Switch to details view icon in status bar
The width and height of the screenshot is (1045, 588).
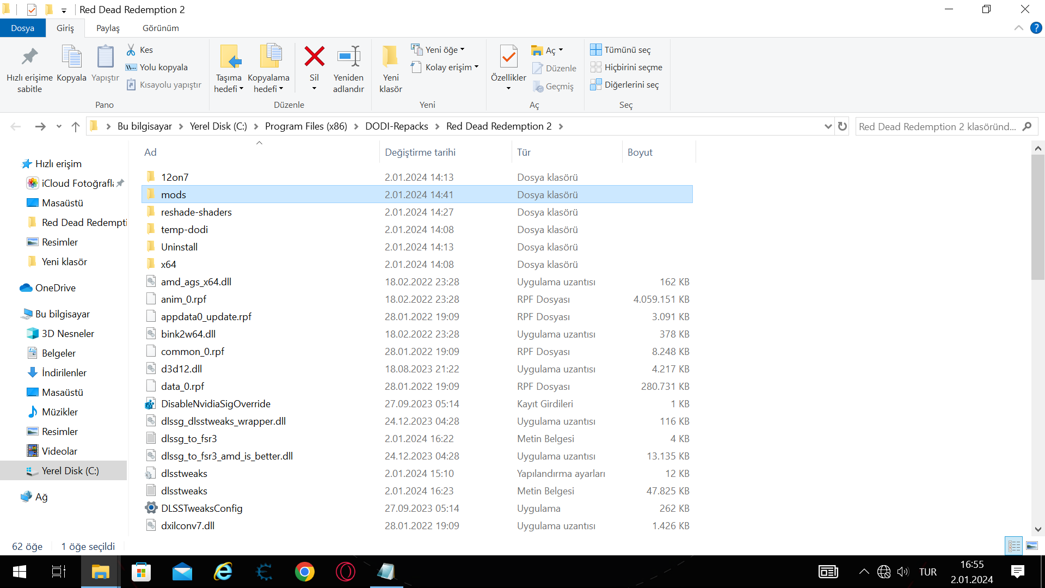pos(1014,546)
